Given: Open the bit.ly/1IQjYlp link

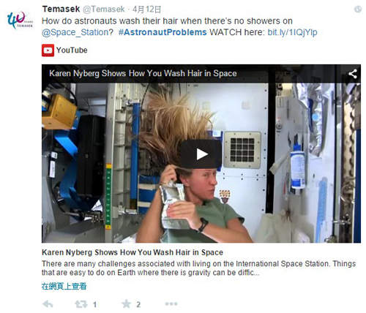Looking at the screenshot, I should pyautogui.click(x=292, y=32).
